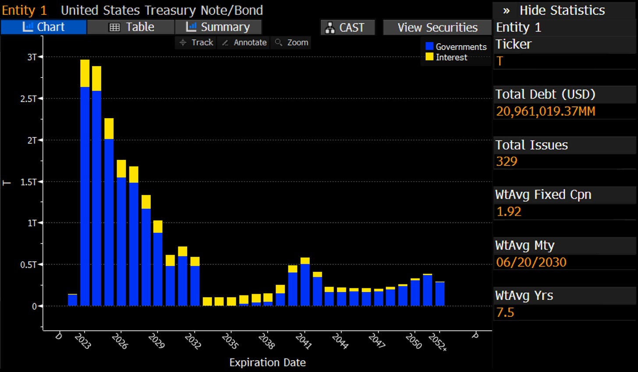Click the hierarchy icon on CAST
This screenshot has height=372, width=638.
330,28
